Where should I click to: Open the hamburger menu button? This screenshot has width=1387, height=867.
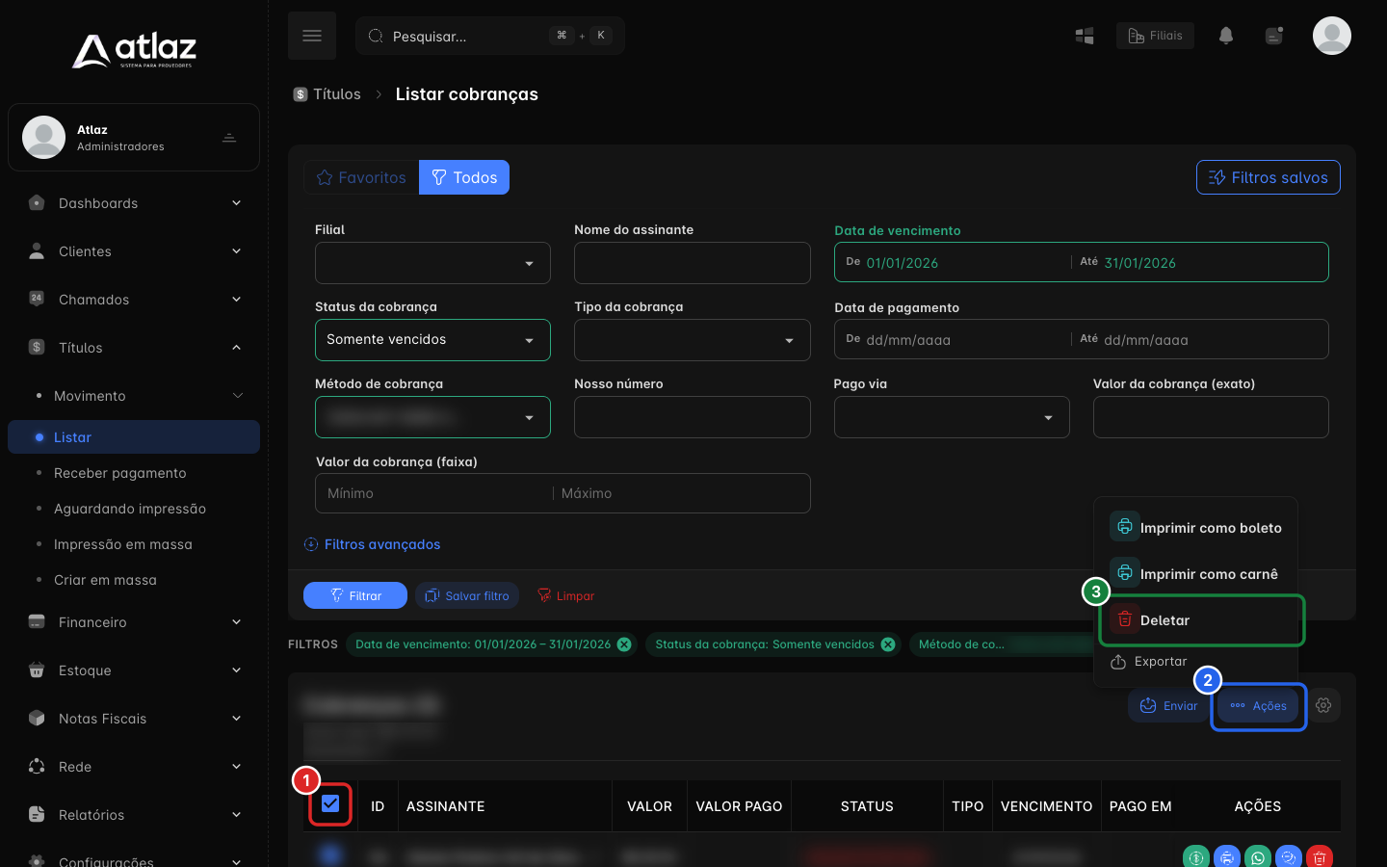pos(312,36)
